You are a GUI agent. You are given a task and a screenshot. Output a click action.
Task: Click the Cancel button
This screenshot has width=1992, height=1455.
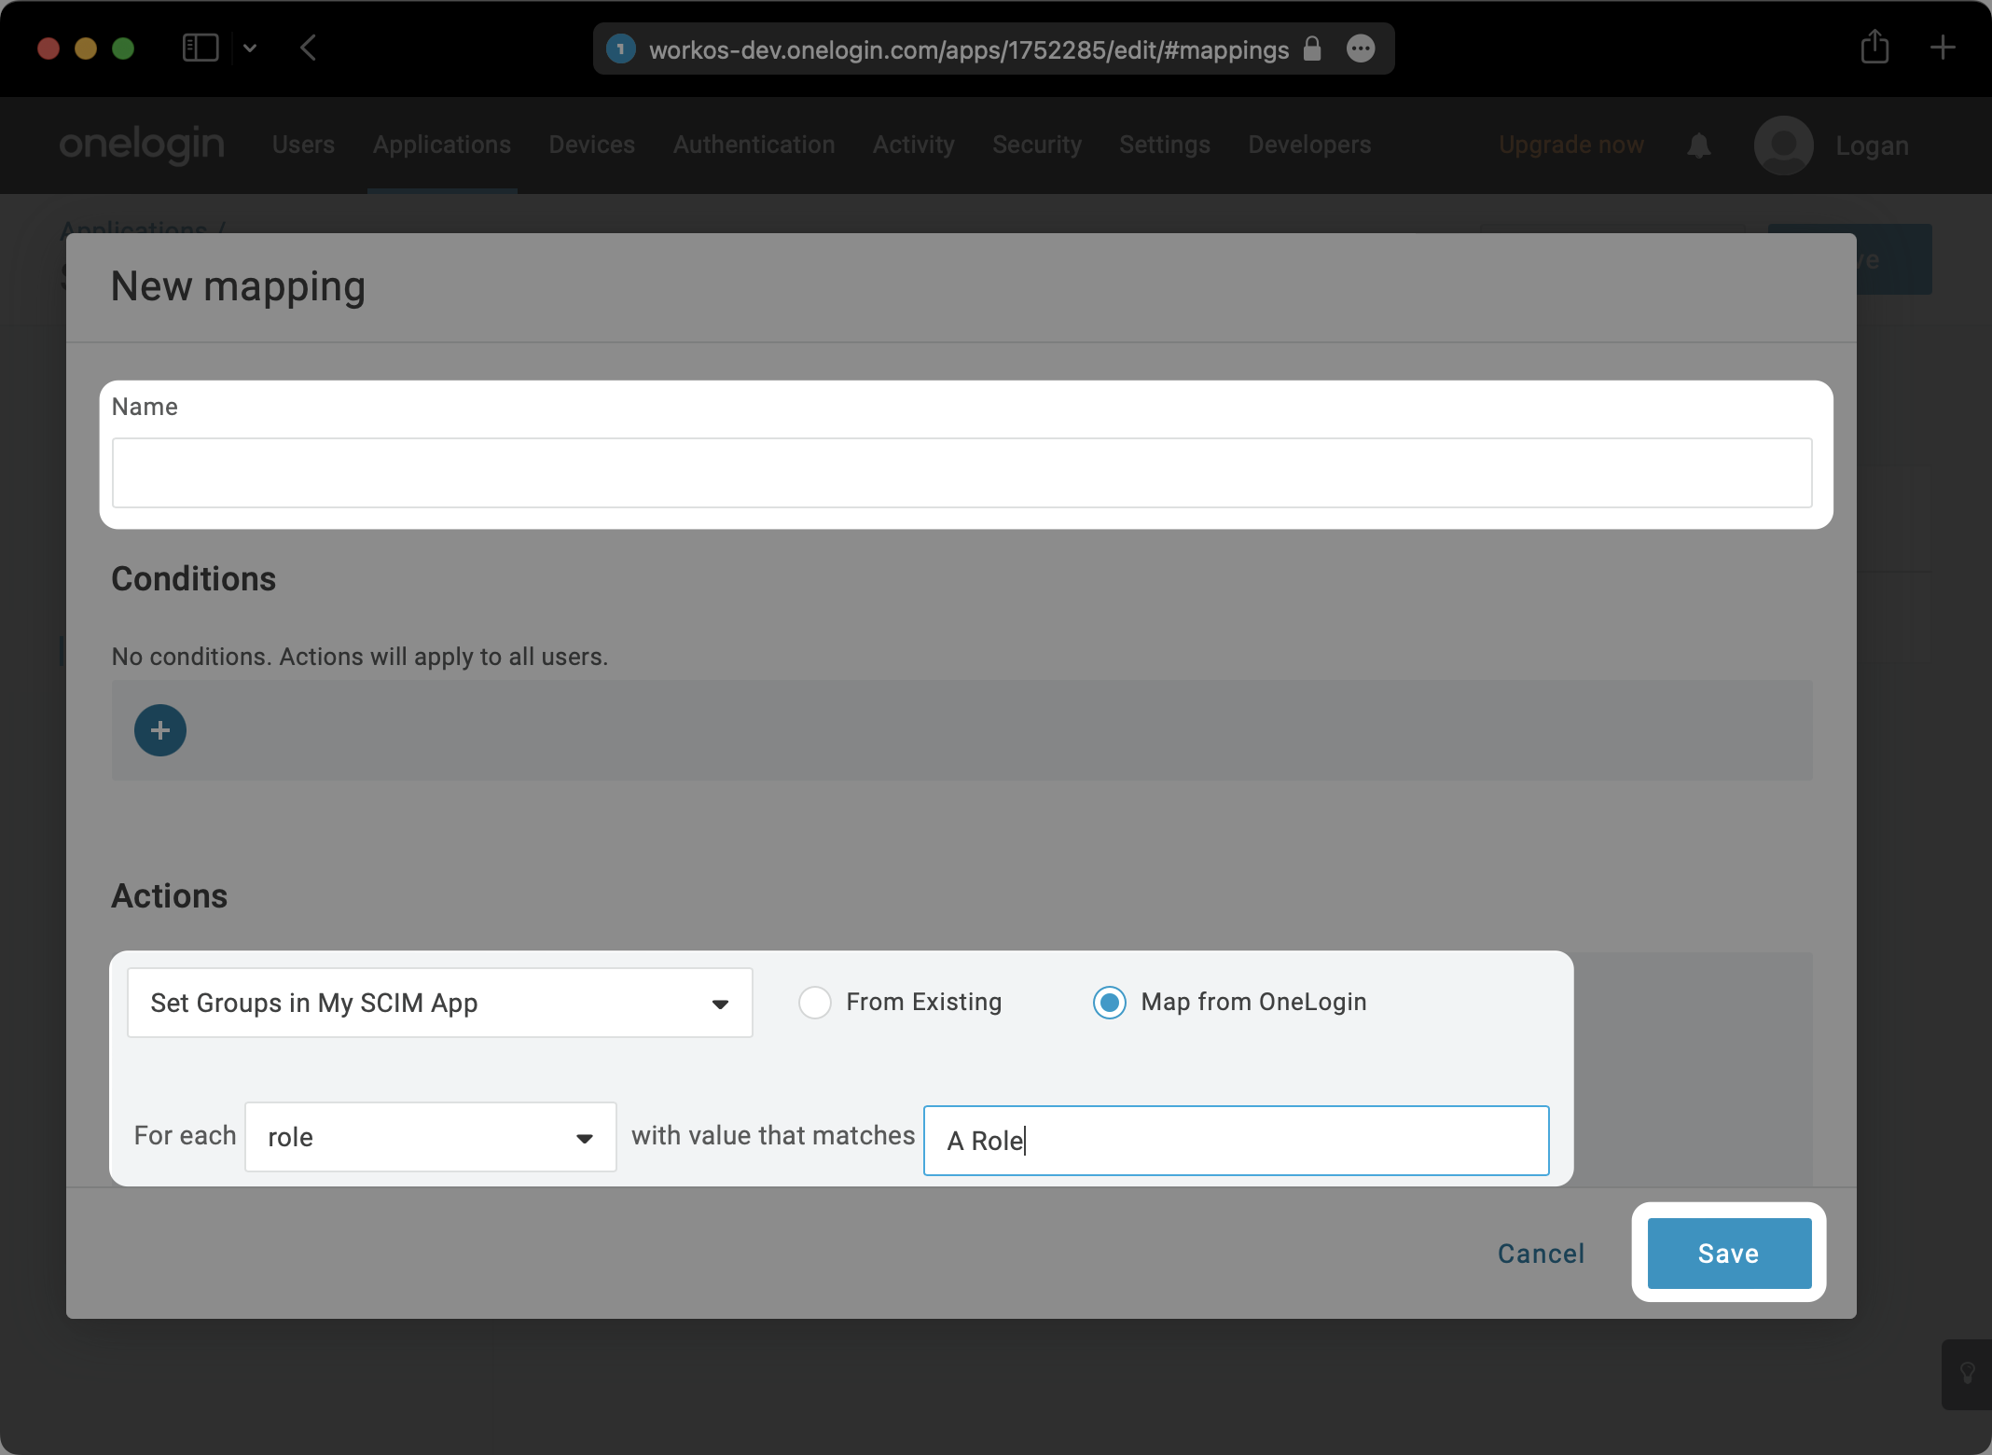pos(1542,1253)
